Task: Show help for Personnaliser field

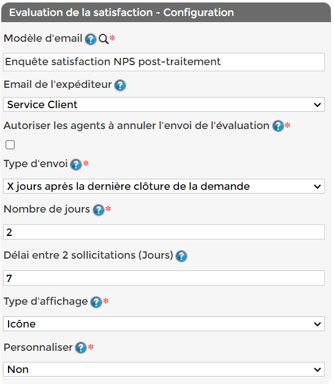Action: click(x=81, y=348)
